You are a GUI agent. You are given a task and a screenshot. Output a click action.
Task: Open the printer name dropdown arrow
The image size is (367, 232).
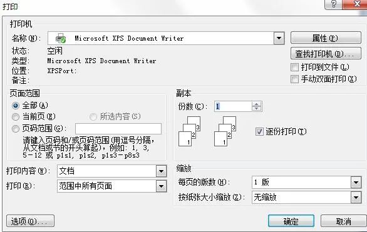click(279, 38)
